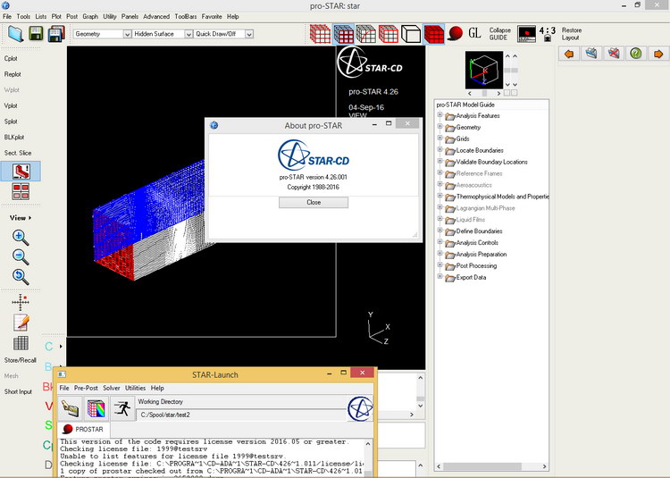Click the zoom in magnifier icon
Image resolution: width=670 pixels, height=478 pixels.
click(21, 238)
